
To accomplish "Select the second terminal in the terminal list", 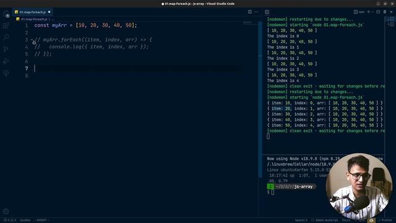I will (390, 24).
